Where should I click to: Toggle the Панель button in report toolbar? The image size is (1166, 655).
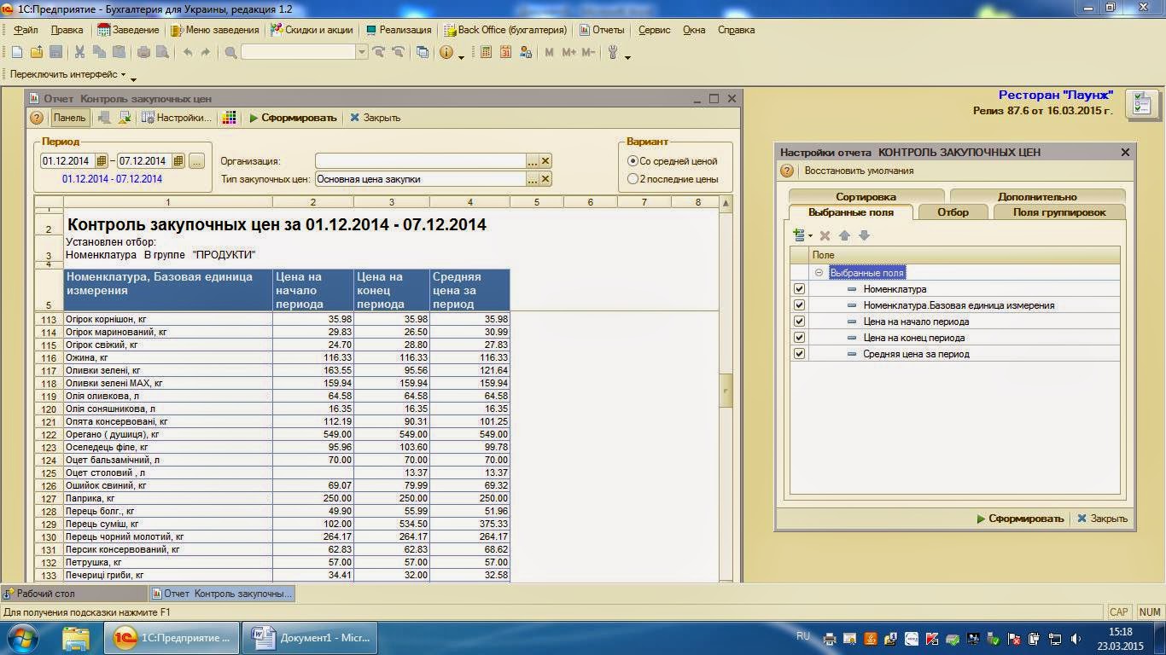69,118
